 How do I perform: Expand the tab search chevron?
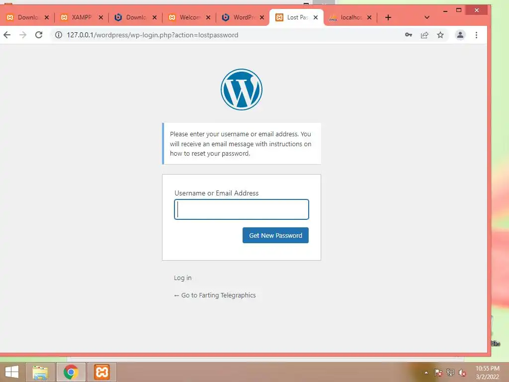[x=427, y=17]
